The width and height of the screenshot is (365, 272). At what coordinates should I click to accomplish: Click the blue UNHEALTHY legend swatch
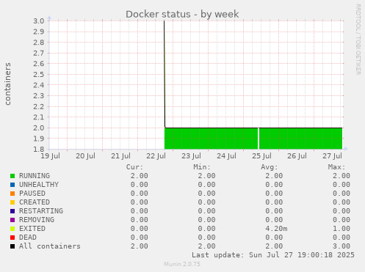point(12,185)
